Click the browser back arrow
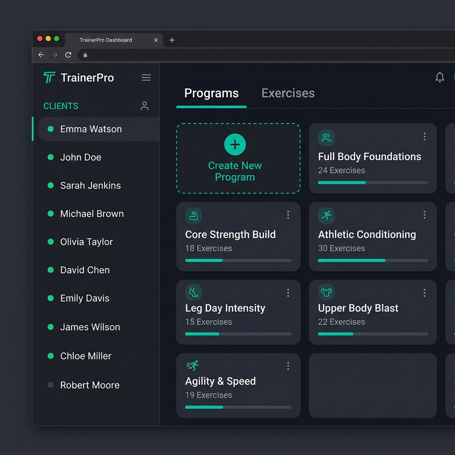Viewport: 455px width, 455px height. click(x=41, y=55)
